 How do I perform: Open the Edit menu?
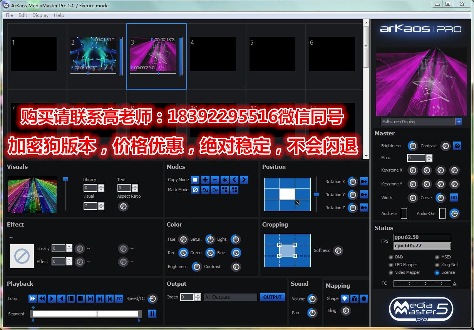23,15
